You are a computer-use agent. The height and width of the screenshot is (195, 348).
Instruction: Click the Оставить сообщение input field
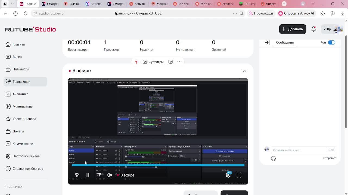coord(304,150)
